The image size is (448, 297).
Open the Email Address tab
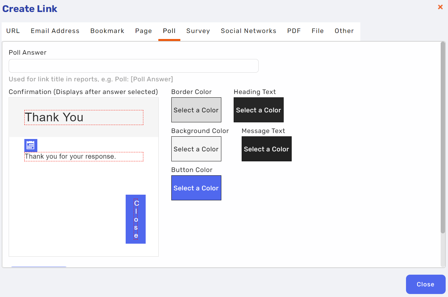(55, 31)
